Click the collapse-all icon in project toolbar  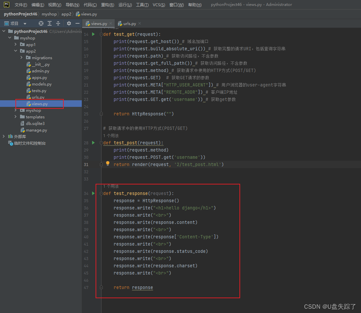click(x=58, y=23)
